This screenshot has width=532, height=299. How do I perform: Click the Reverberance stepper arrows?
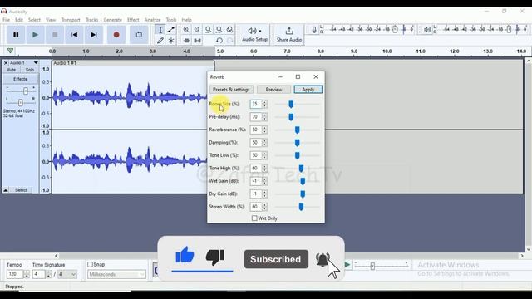(264, 130)
